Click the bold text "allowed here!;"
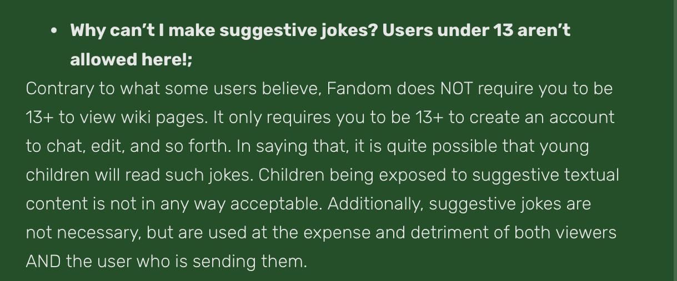The width and height of the screenshot is (677, 281). 131,59
